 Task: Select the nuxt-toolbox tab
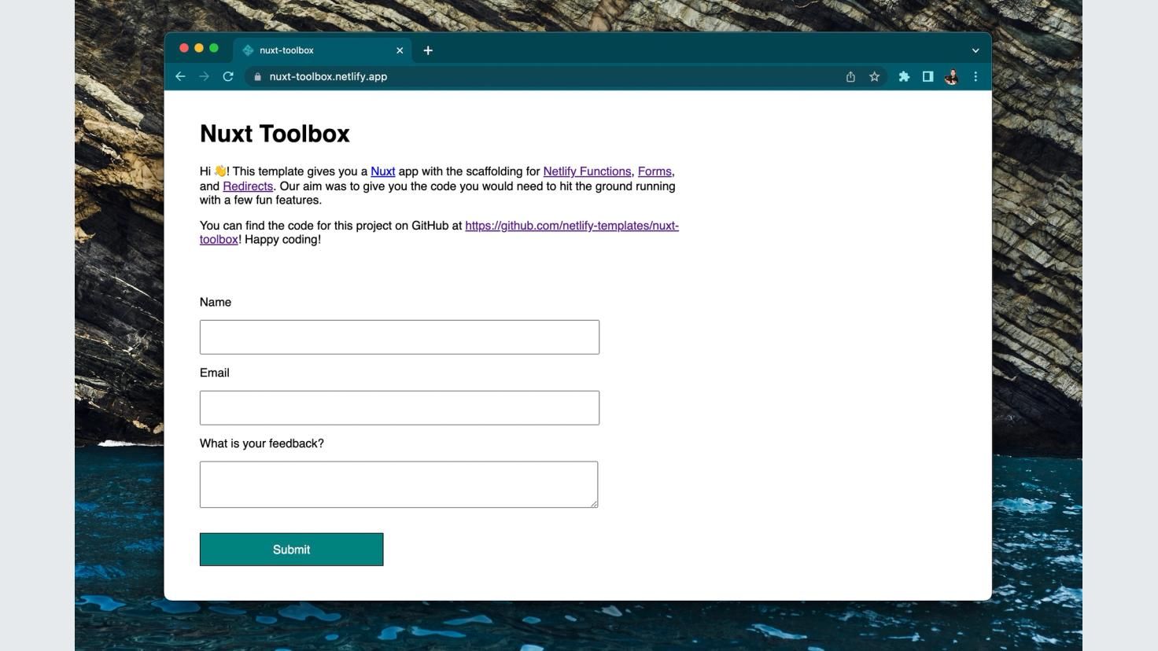315,50
